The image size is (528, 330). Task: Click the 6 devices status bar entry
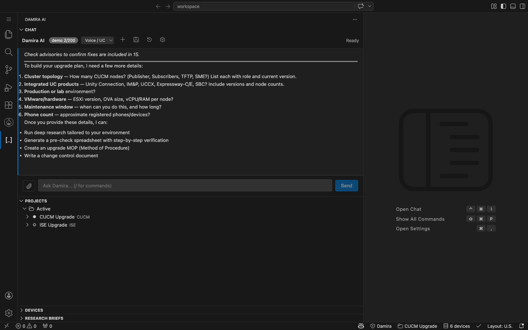(456, 326)
